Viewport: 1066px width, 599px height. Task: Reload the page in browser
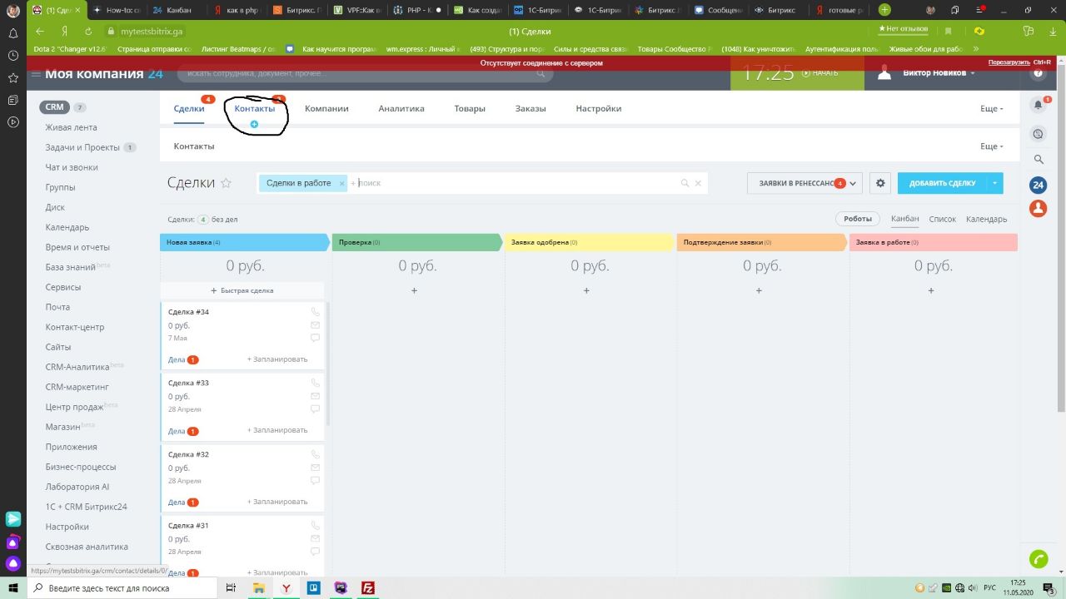pyautogui.click(x=88, y=31)
